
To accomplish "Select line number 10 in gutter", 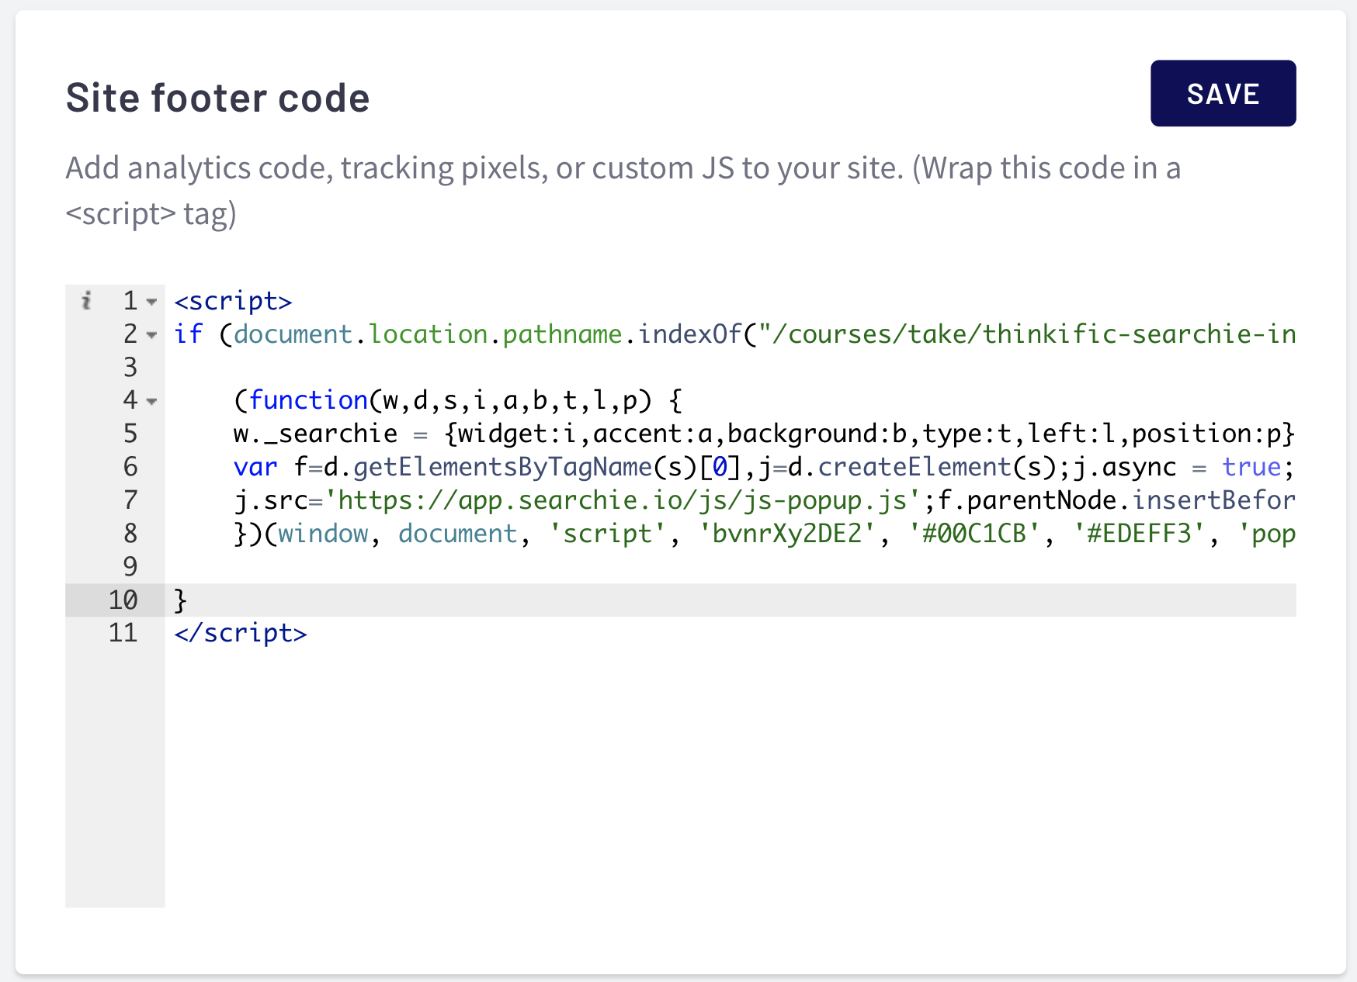I will click(x=123, y=600).
